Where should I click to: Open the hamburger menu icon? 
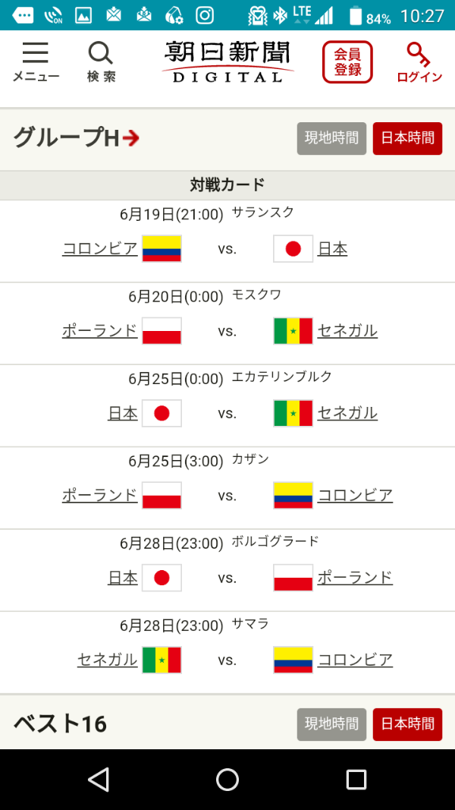[36, 53]
